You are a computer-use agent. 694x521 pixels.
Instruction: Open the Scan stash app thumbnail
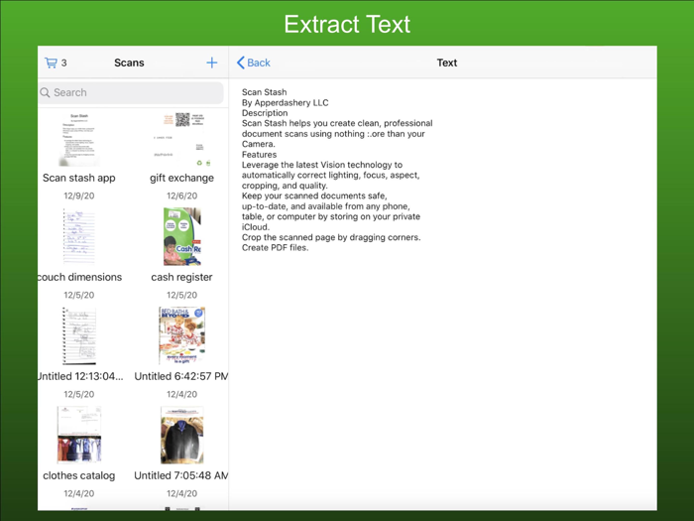(79, 139)
